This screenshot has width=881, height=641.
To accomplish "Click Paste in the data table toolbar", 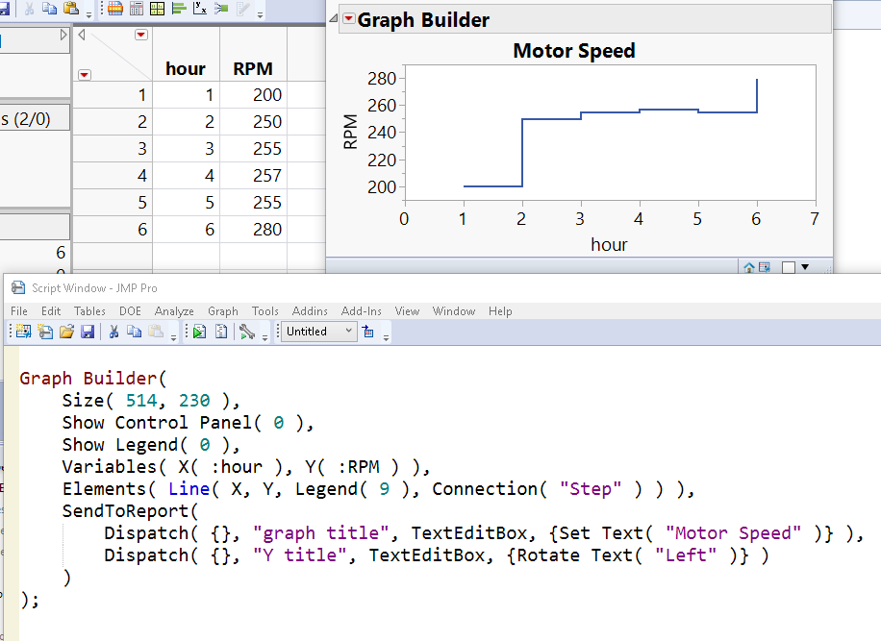I will tap(71, 8).
